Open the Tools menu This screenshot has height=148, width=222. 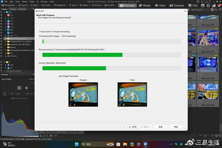pyautogui.click(x=32, y=2)
